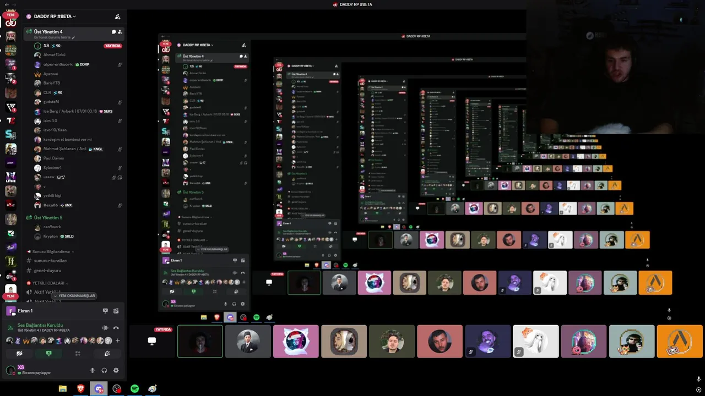Select member Reza06 with 6NX tag
This screenshot has width=705, height=396.
(77, 205)
